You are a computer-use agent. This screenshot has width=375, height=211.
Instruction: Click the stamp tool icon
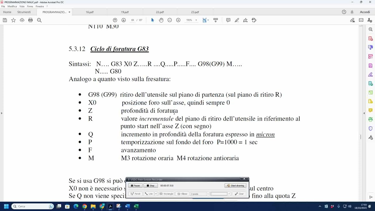click(254, 20)
